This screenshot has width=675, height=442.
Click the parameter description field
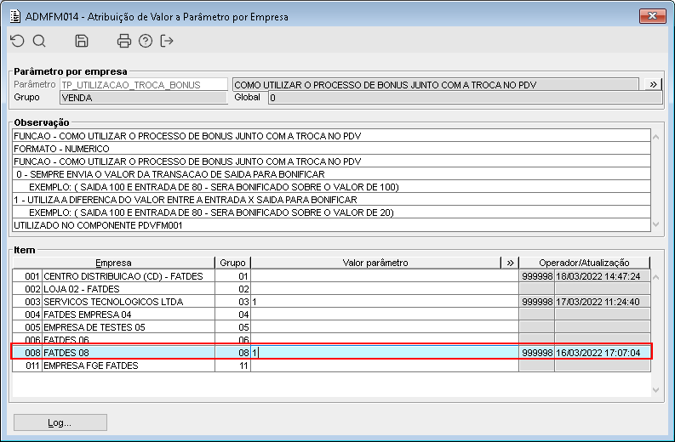point(436,85)
